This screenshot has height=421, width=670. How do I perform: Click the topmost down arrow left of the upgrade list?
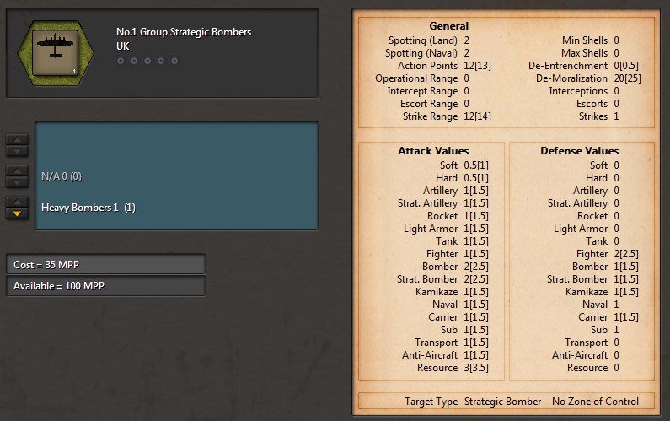point(17,151)
